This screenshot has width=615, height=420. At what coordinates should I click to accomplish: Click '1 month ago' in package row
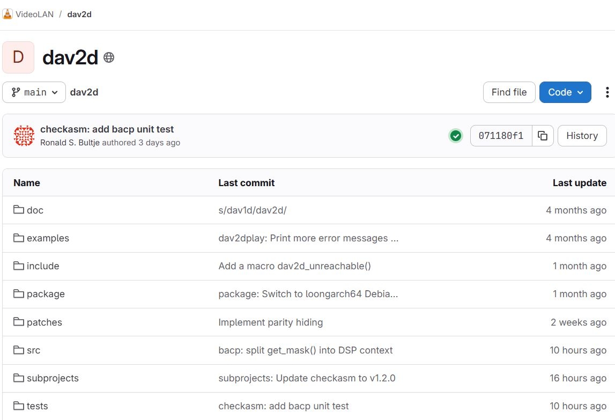pos(580,294)
